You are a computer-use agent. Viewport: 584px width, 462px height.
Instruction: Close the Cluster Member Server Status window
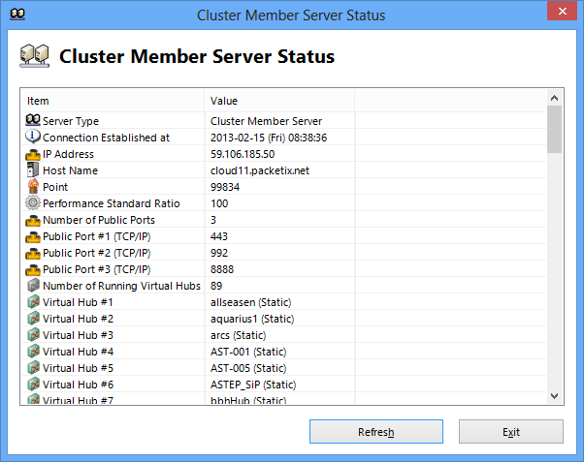560,13
